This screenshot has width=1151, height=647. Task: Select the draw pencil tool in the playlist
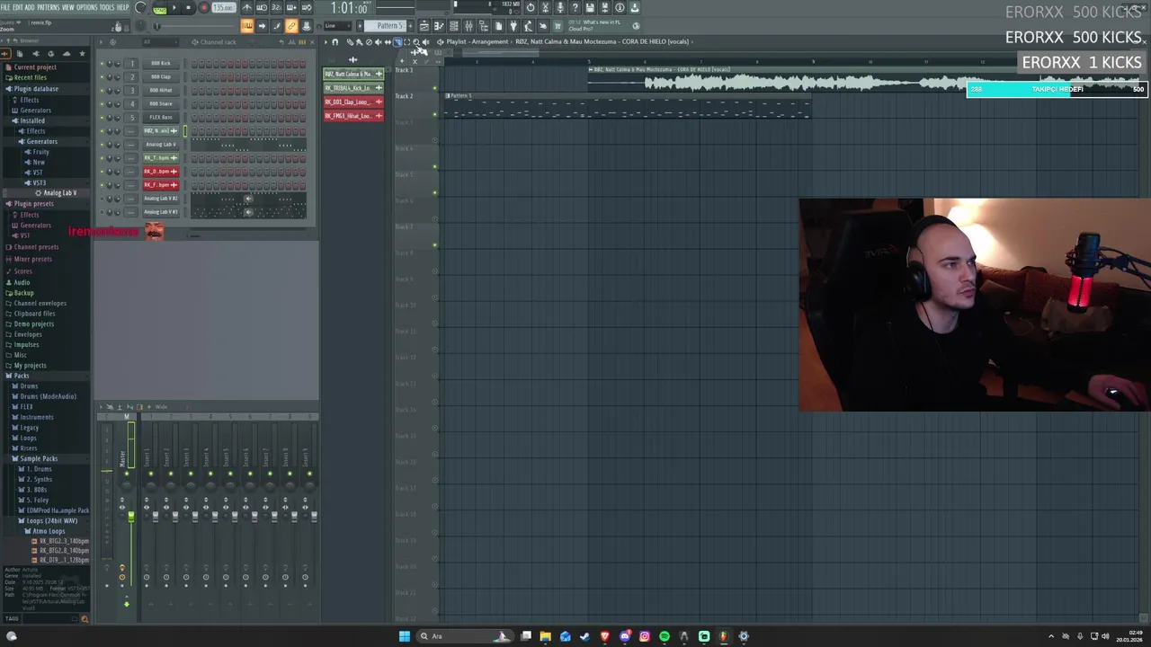[x=350, y=42]
